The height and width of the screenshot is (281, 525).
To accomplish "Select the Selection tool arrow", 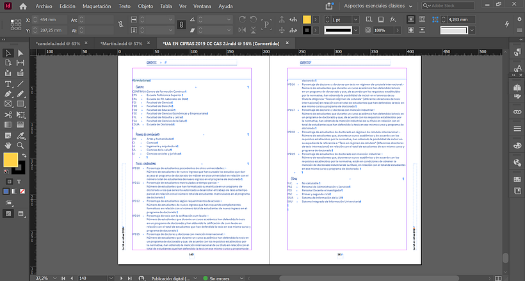I will (x=8, y=53).
